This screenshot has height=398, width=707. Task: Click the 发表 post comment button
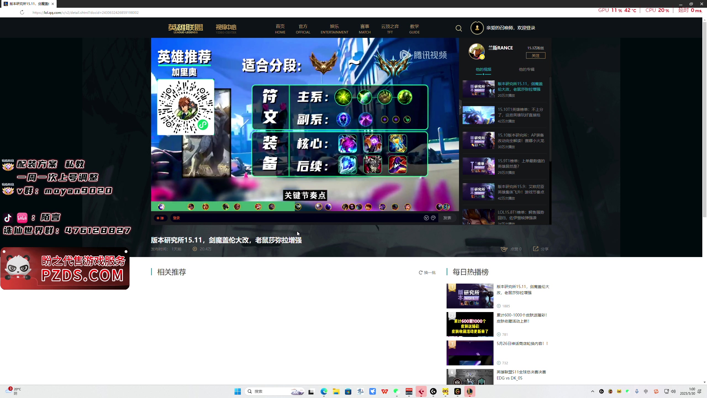447,218
